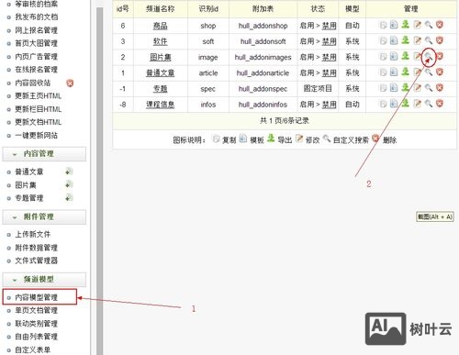
Task: Open custom search for the 商品 row
Action: click(x=429, y=25)
